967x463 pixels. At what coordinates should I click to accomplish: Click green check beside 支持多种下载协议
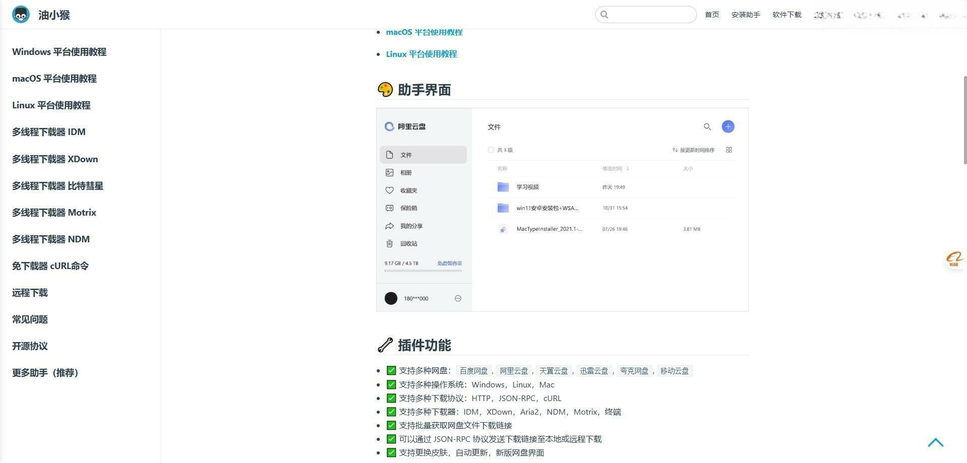391,398
